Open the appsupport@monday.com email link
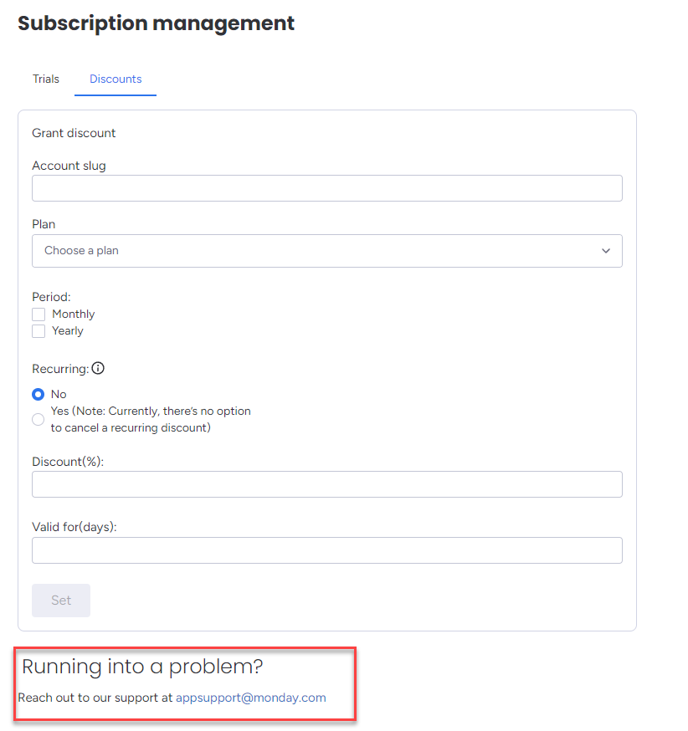The height and width of the screenshot is (731, 688). (x=251, y=698)
